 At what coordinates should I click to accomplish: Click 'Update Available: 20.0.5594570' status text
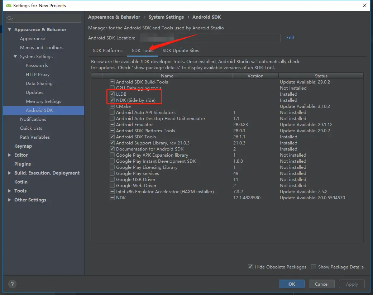click(312, 198)
